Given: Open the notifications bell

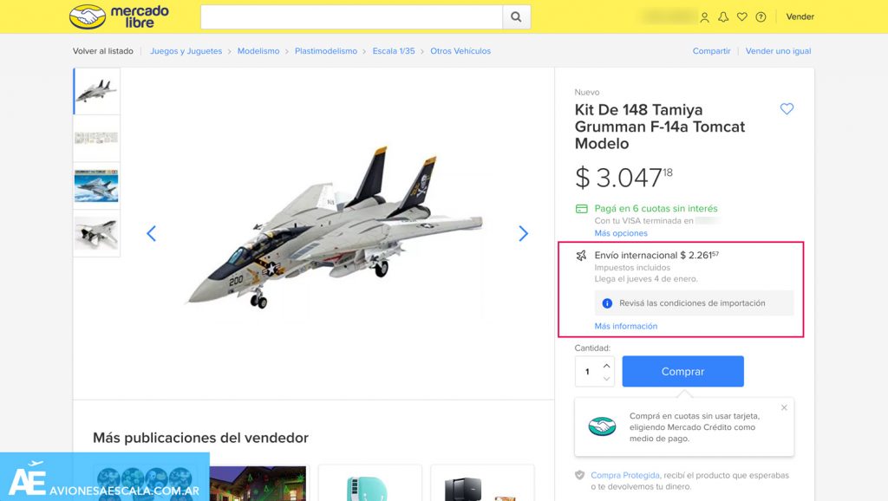Looking at the screenshot, I should tap(723, 16).
